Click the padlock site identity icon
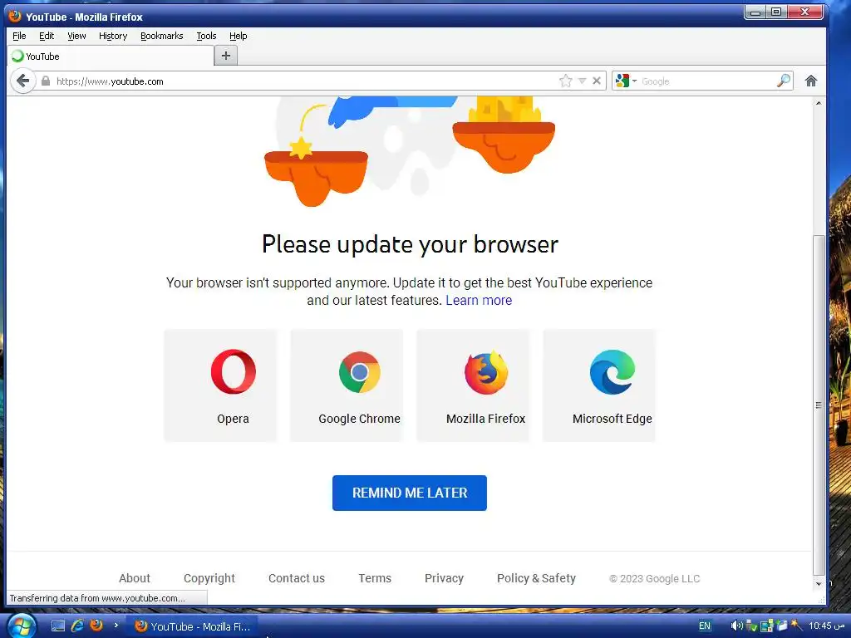Screen dimensions: 851x638 point(46,81)
